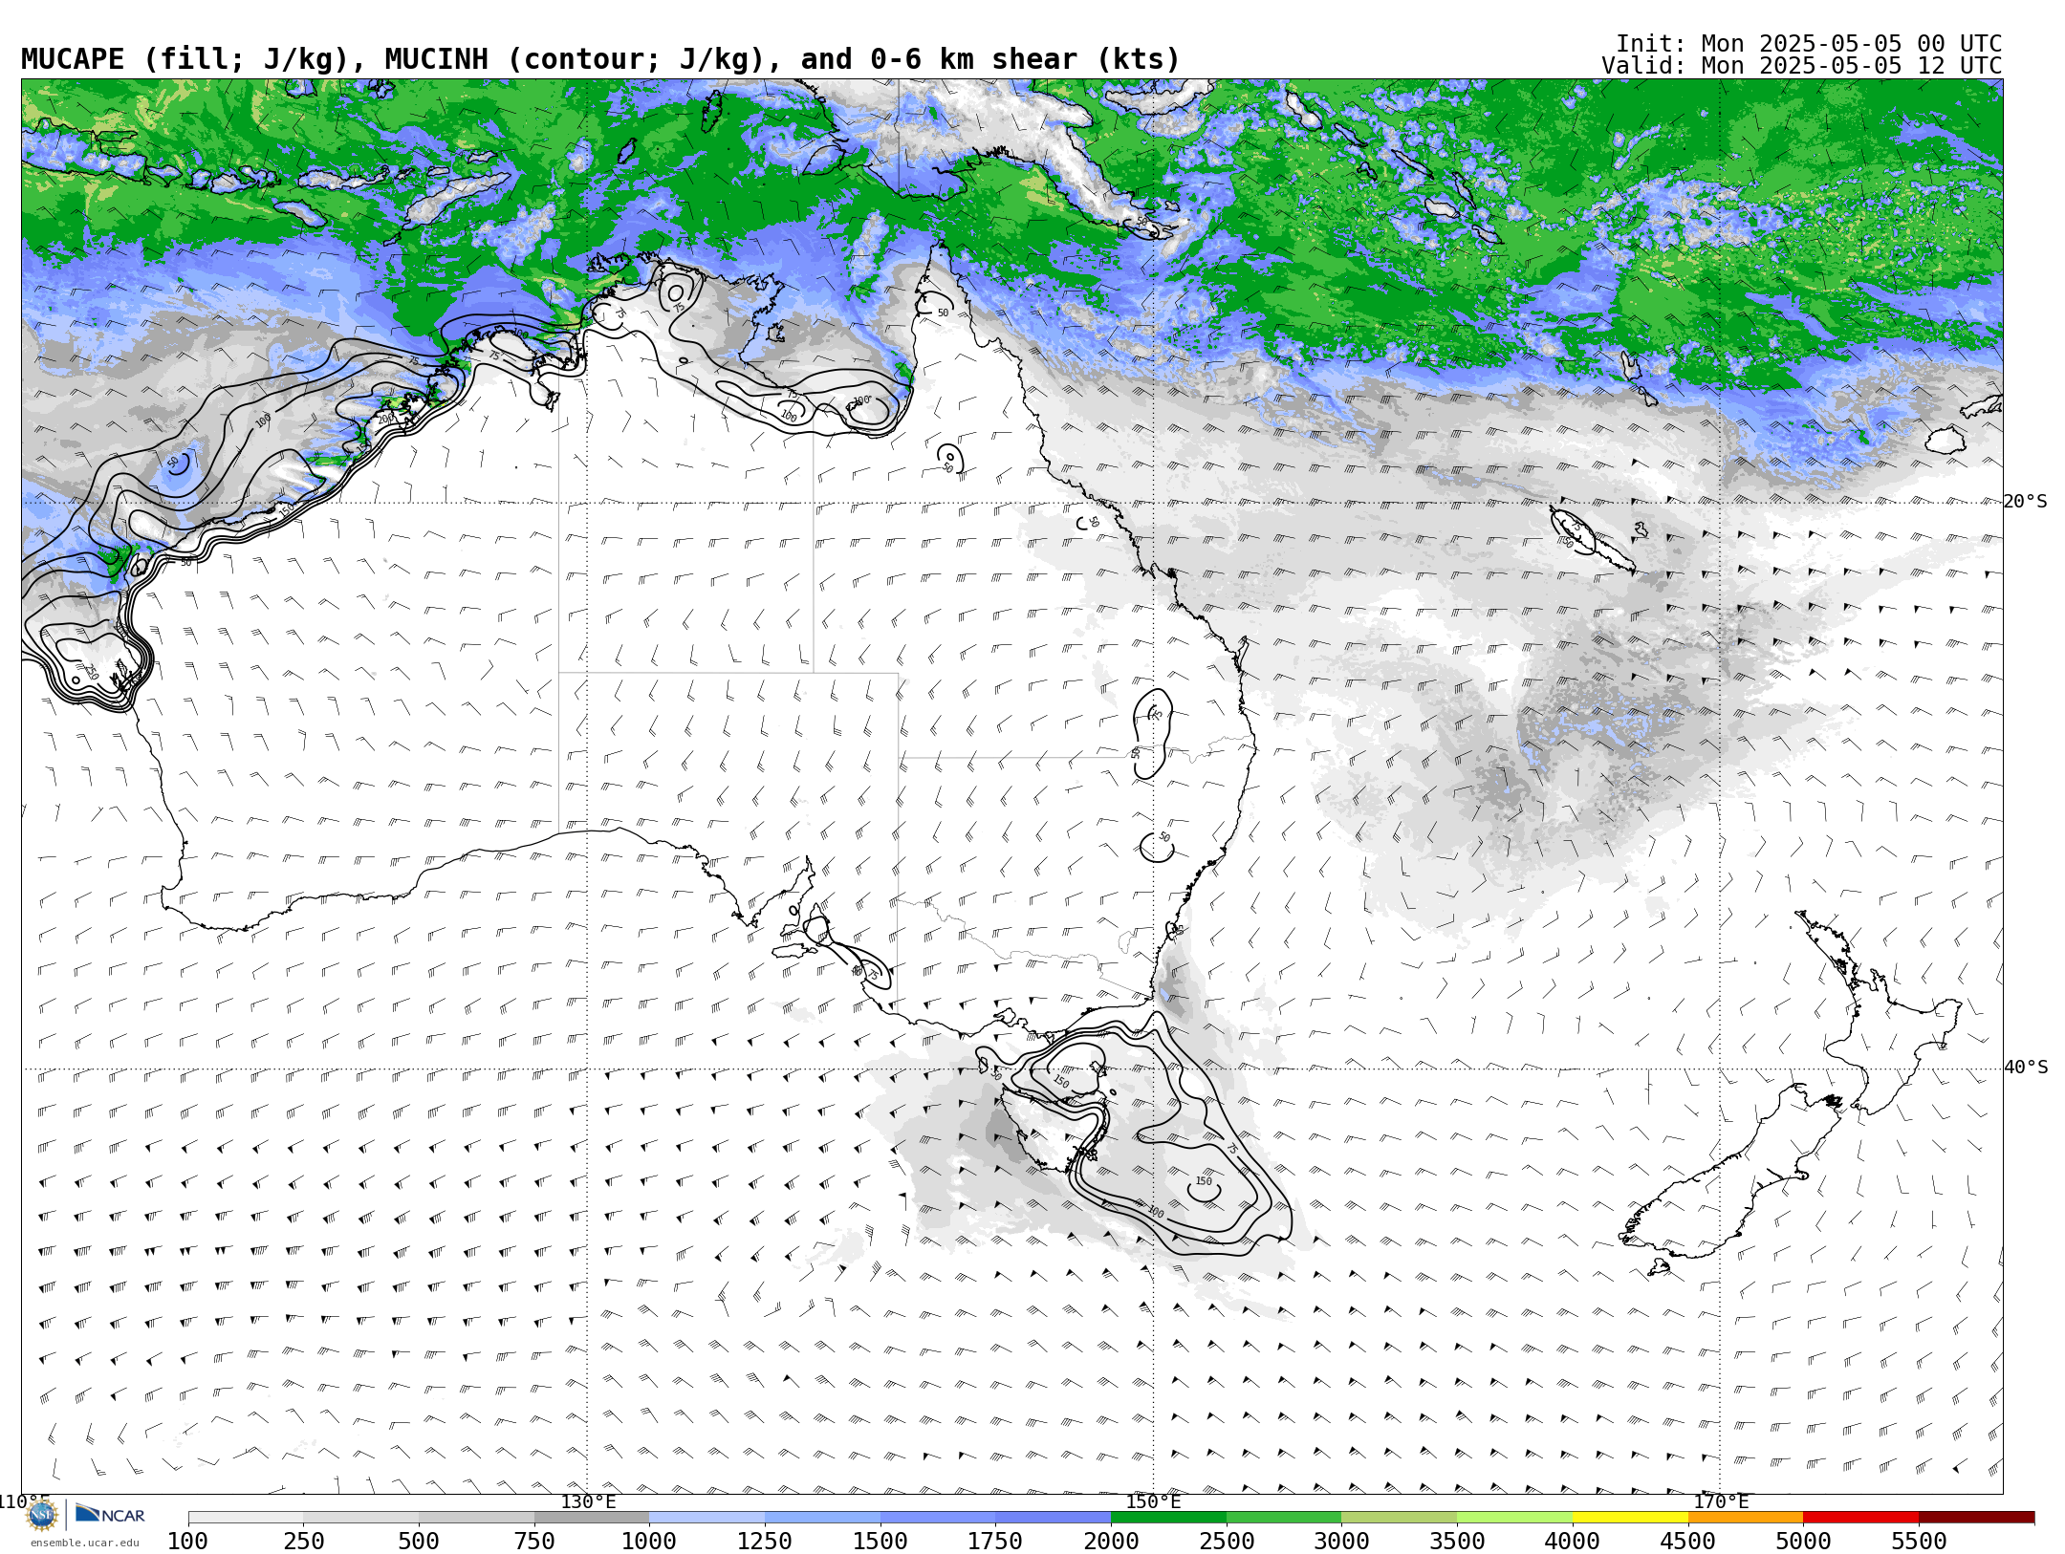
Task: Click the medium green 2500–3000 colorbar swatch
Action: [x=1284, y=1518]
